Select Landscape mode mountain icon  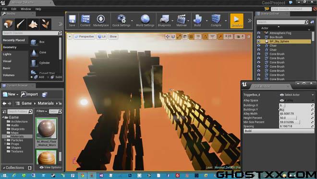pyautogui.click(x=33, y=24)
